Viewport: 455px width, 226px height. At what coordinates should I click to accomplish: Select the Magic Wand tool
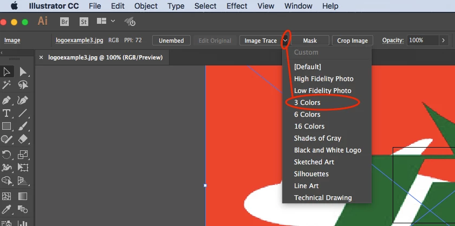[6, 84]
